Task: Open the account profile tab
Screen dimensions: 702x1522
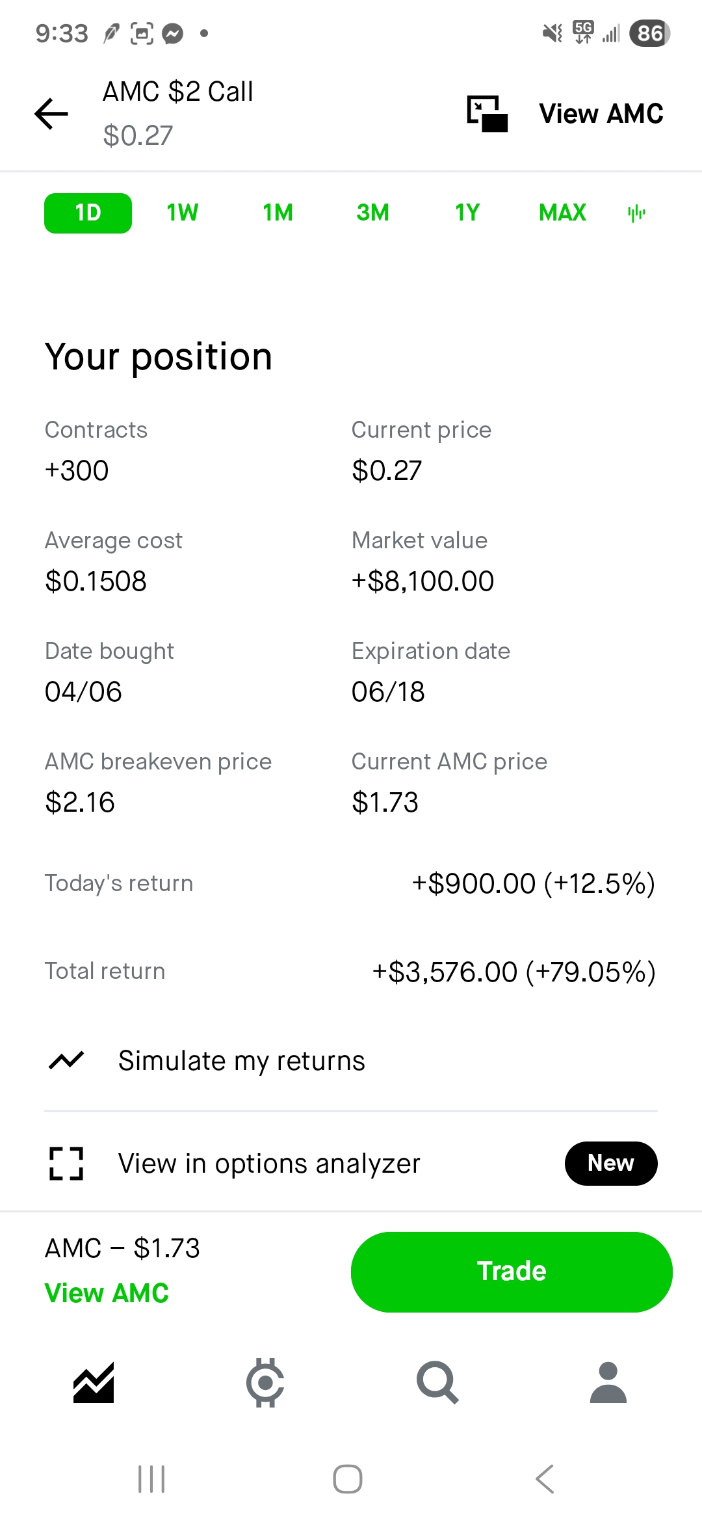Action: pos(608,1382)
